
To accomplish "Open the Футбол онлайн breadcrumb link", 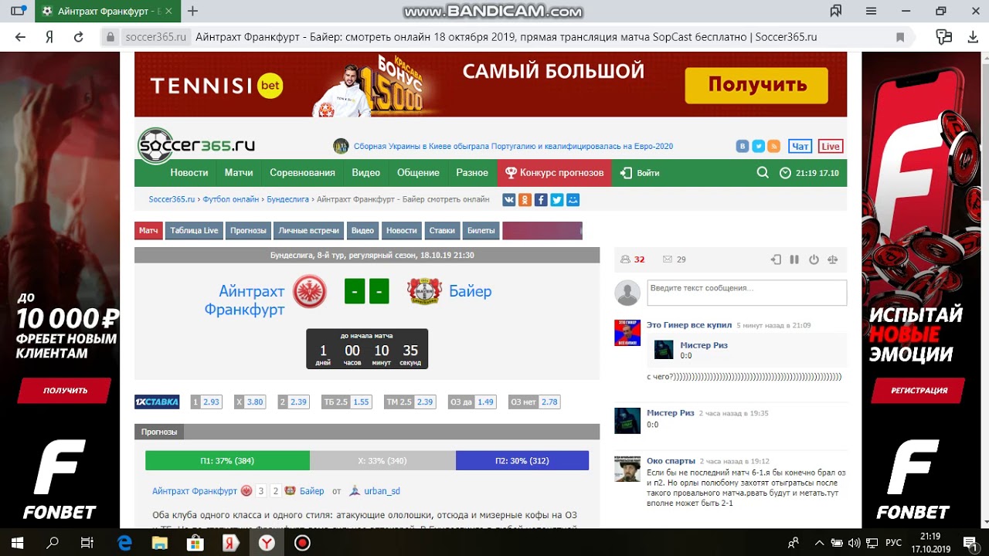I will click(231, 199).
